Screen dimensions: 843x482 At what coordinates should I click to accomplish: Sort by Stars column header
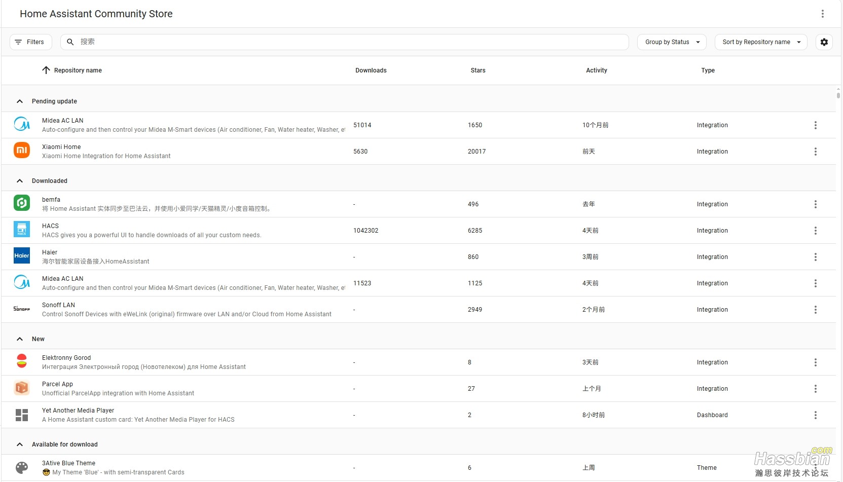(478, 70)
